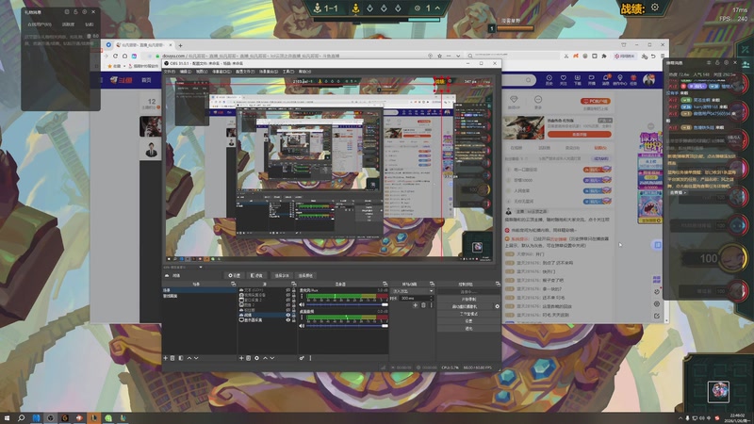Pop out the Sources dock panel
The height and width of the screenshot is (424, 754).
tap(294, 284)
